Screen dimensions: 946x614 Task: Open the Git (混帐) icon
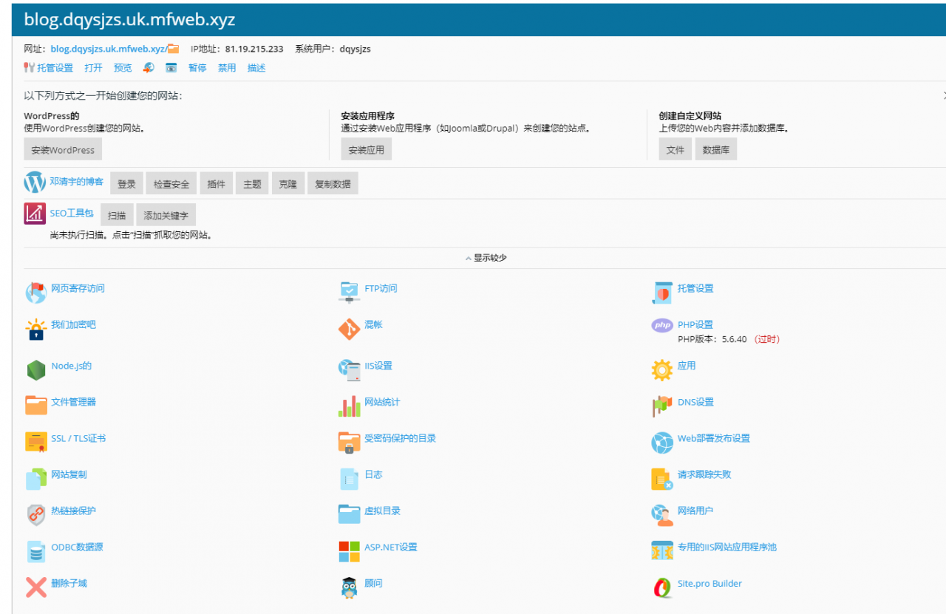pos(349,330)
